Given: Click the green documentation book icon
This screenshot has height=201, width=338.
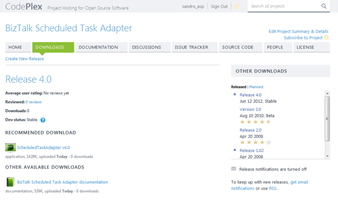Looking at the screenshot, I should tap(10, 182).
